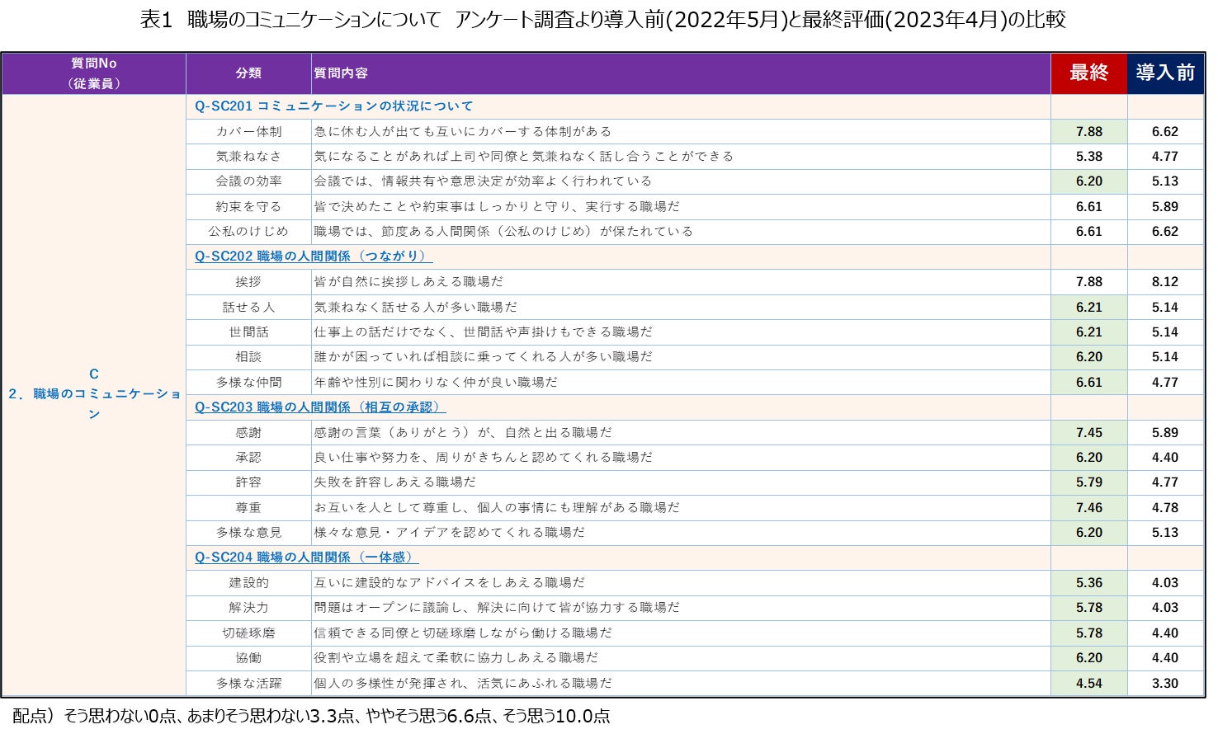Click the 最終 score 6.20 in 協働 row
Image resolution: width=1218 pixels, height=748 pixels.
pyautogui.click(x=1088, y=658)
